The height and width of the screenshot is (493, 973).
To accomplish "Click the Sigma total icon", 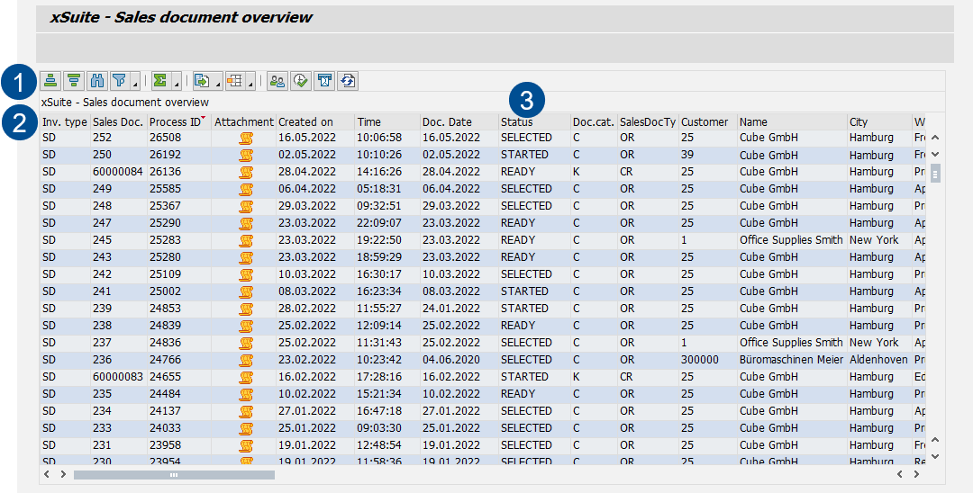I will (160, 81).
